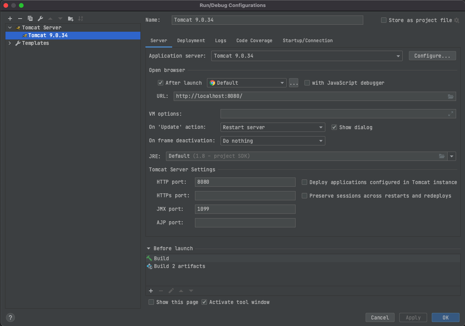Click the Templates wrench icon

pos(18,43)
